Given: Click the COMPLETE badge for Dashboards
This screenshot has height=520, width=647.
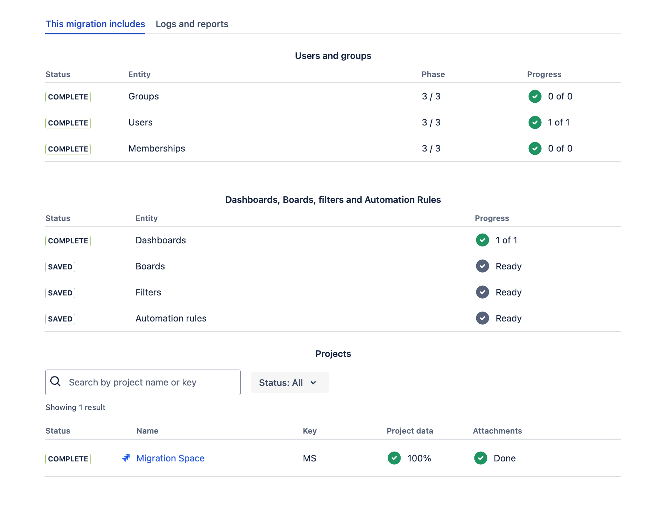Looking at the screenshot, I should pyautogui.click(x=68, y=241).
